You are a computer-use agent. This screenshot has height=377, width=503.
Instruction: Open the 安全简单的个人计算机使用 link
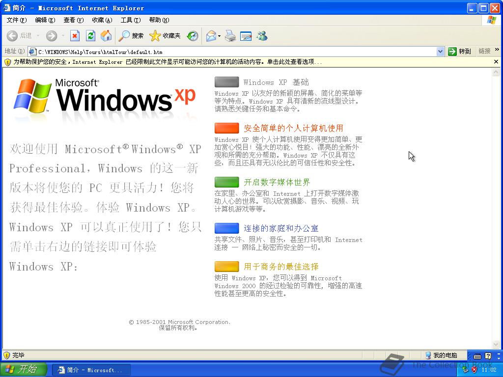point(293,128)
